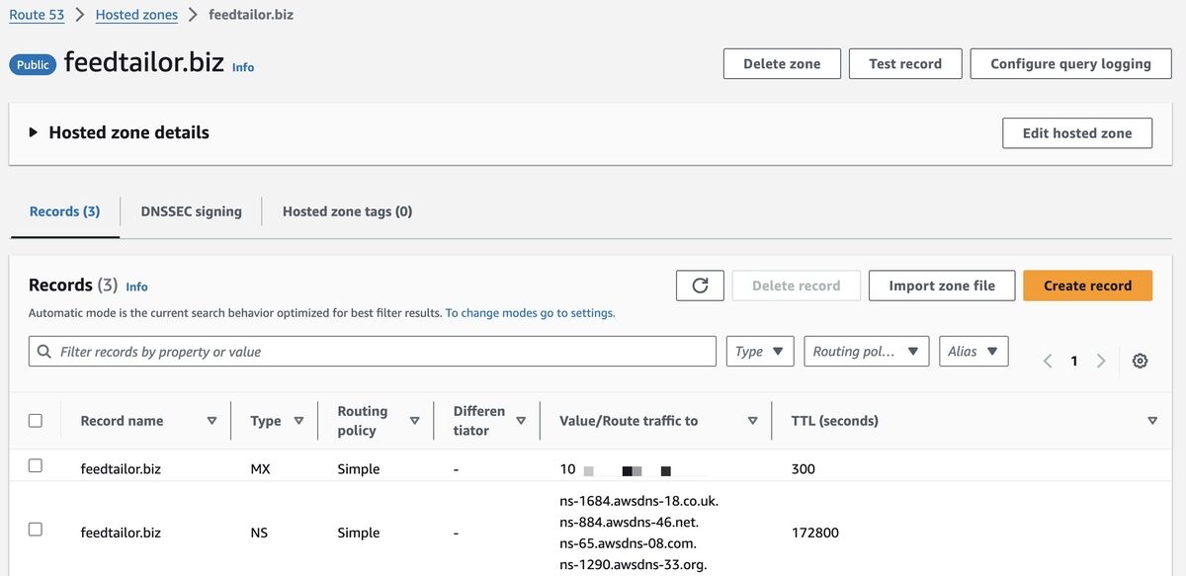This screenshot has width=1186, height=576.
Task: Focus the filter records search field
Action: click(x=373, y=352)
